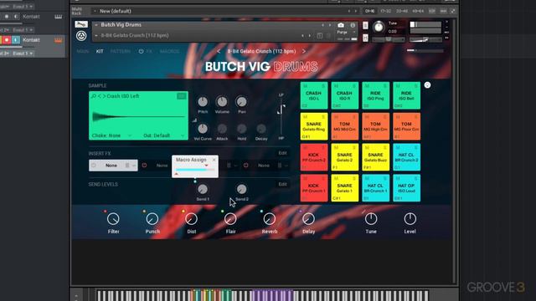Viewport: 536px width, 301px height.
Task: Click the Pitch knob
Action: [x=203, y=101]
